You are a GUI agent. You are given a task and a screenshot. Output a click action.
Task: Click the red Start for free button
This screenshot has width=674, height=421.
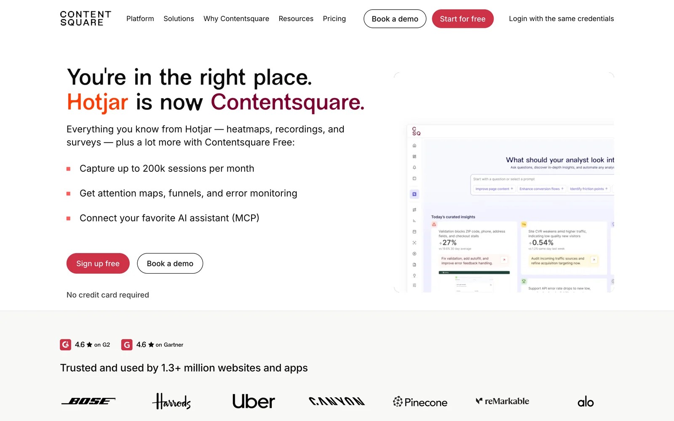463,19
